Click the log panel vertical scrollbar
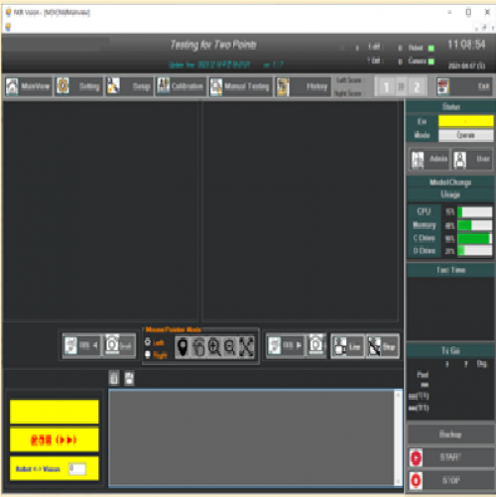 coord(398,437)
